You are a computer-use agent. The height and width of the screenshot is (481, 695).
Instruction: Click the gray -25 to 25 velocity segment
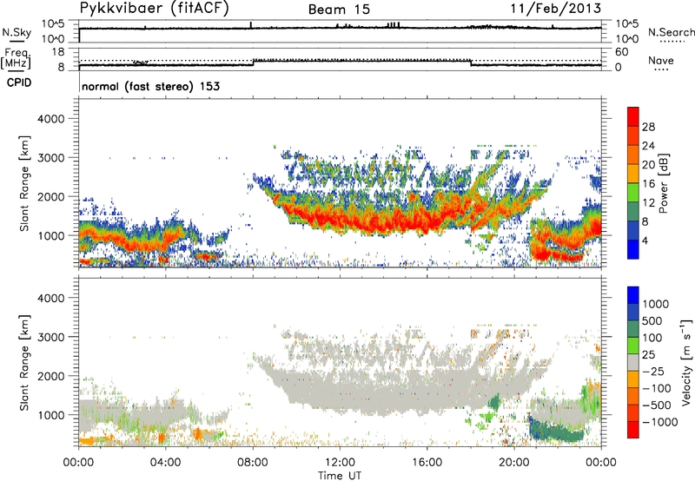click(633, 363)
